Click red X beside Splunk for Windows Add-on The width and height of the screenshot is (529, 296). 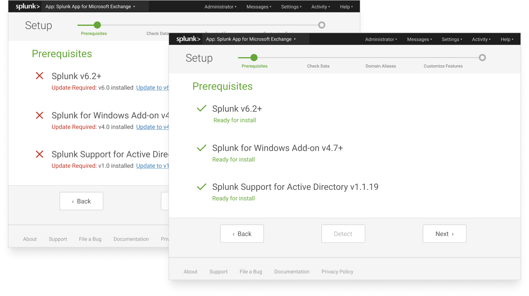pyautogui.click(x=39, y=115)
